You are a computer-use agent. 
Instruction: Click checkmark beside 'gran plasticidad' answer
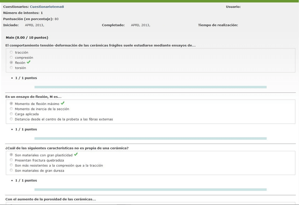[76, 155]
